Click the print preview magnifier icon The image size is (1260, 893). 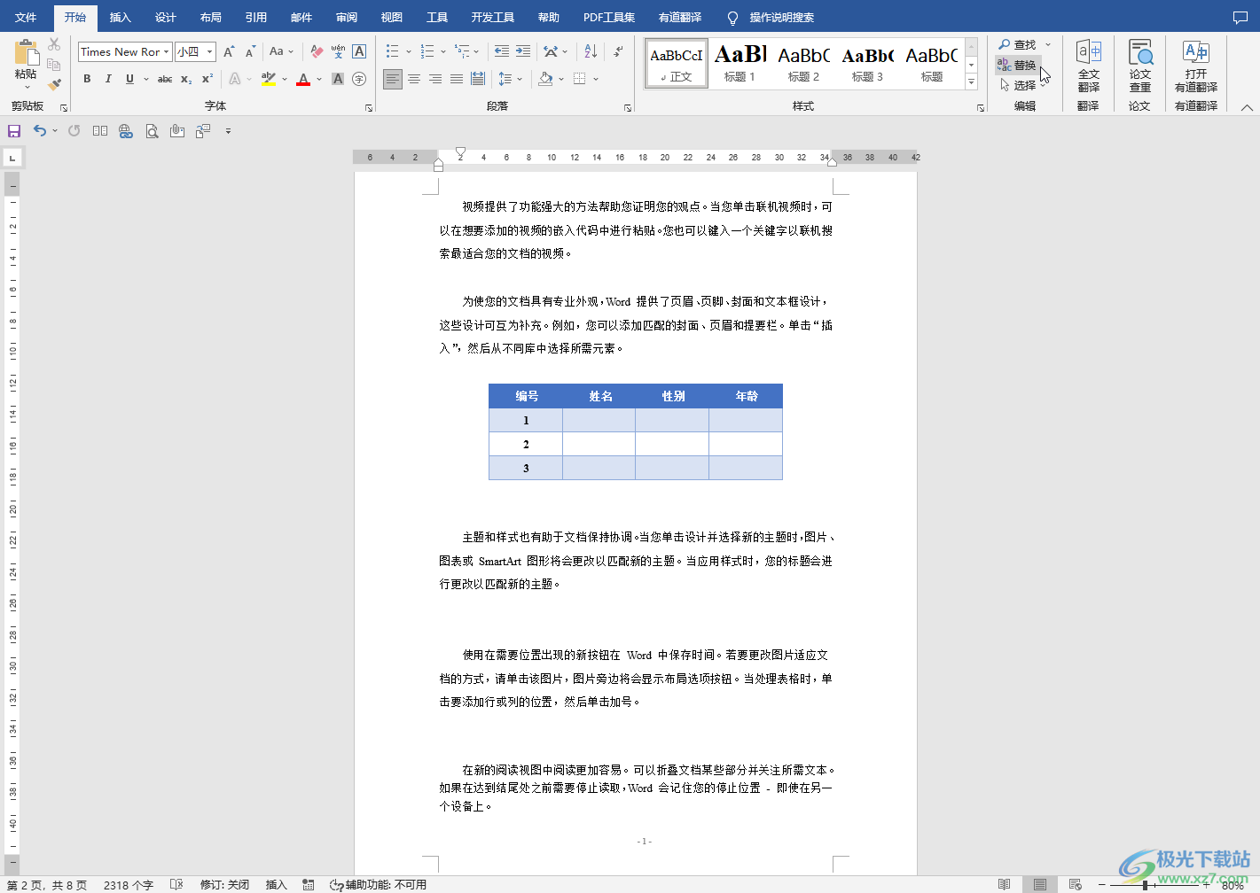152,131
